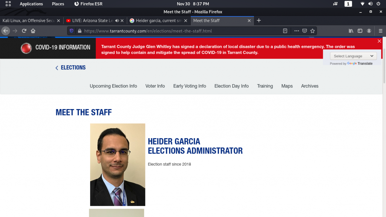Click the browser Back arrow button

point(6,31)
